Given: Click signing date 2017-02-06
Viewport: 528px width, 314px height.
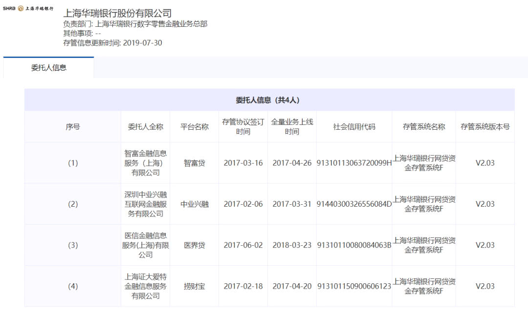Looking at the screenshot, I should tap(243, 204).
